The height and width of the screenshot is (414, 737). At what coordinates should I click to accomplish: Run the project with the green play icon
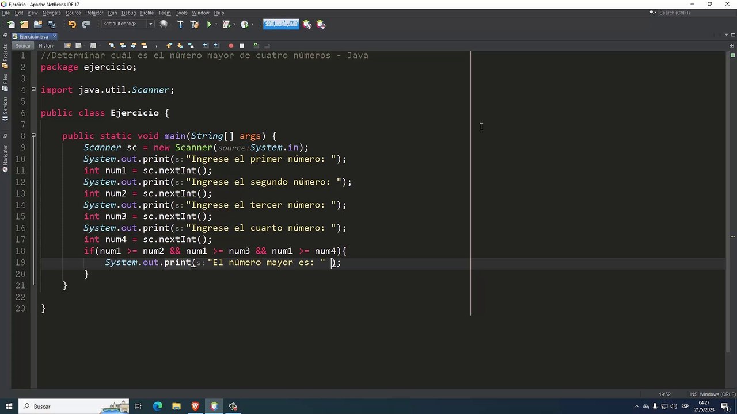click(209, 24)
